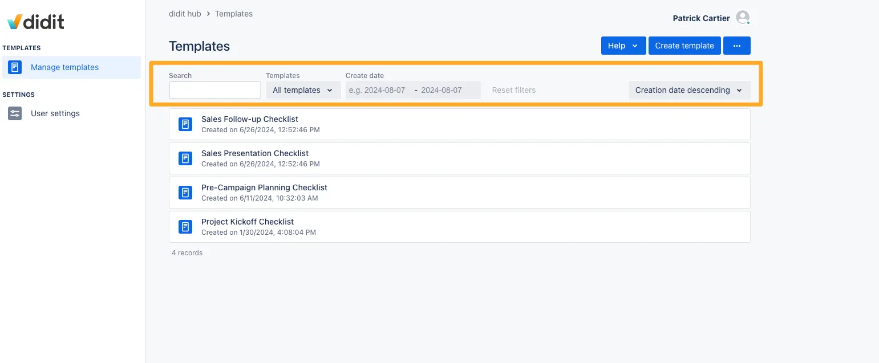
Task: Open User settings in the sidebar
Action: (71, 113)
